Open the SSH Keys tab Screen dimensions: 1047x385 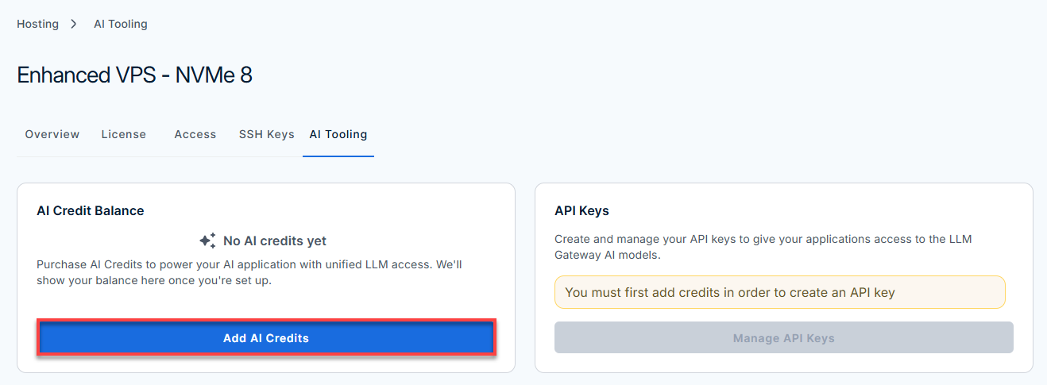267,134
